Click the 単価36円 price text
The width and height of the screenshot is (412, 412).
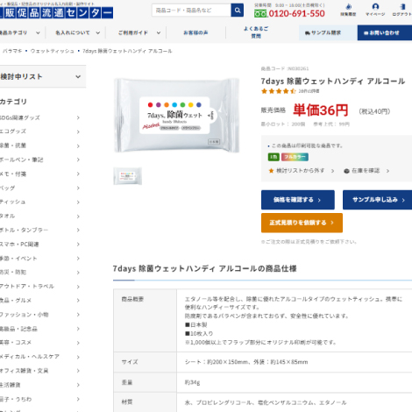[x=321, y=110]
